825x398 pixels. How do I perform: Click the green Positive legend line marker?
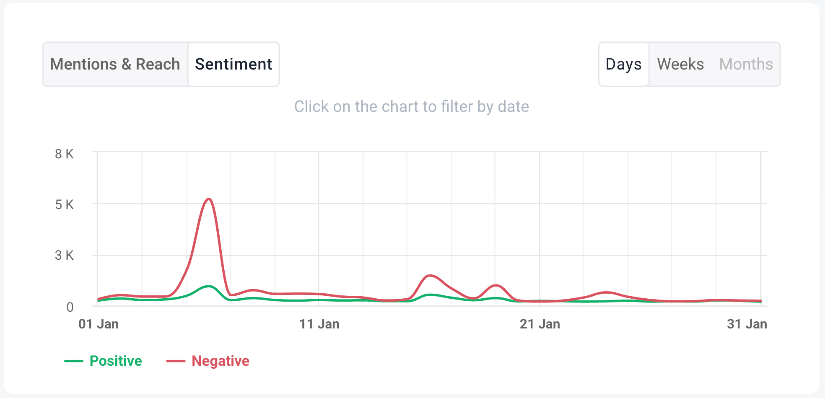point(74,361)
